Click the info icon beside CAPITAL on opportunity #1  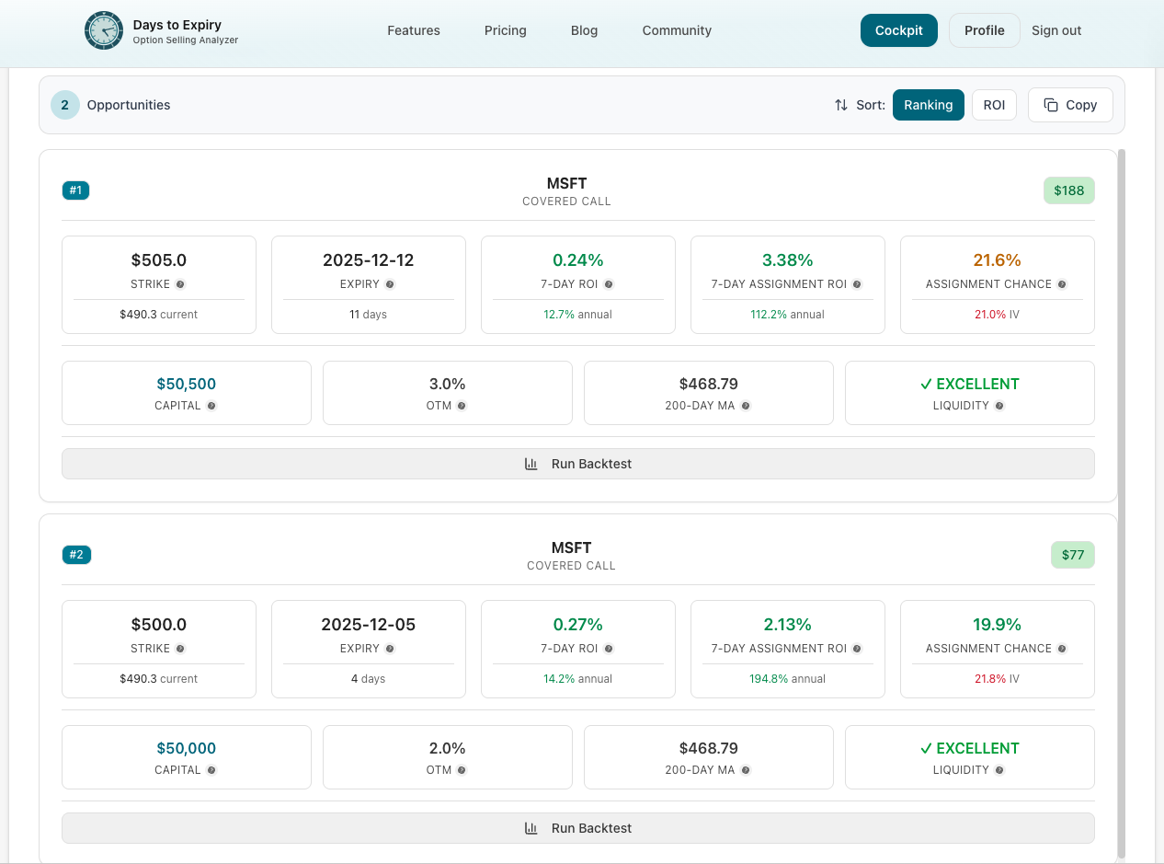(x=211, y=406)
